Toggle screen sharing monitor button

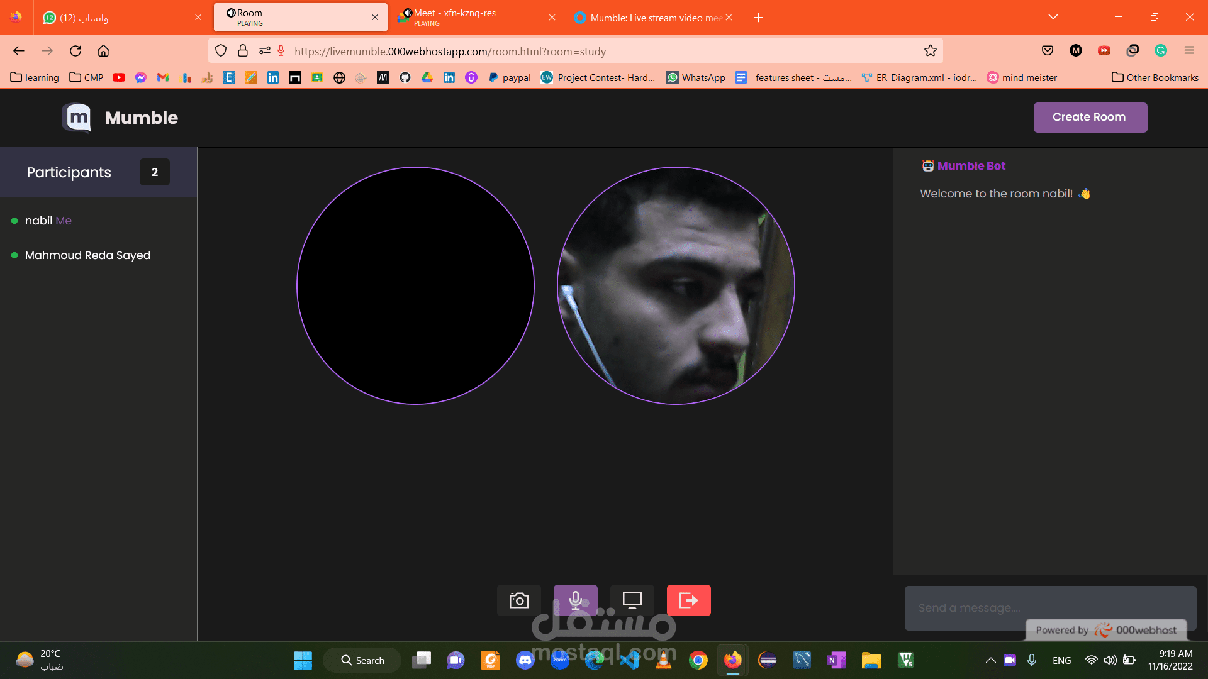(632, 600)
